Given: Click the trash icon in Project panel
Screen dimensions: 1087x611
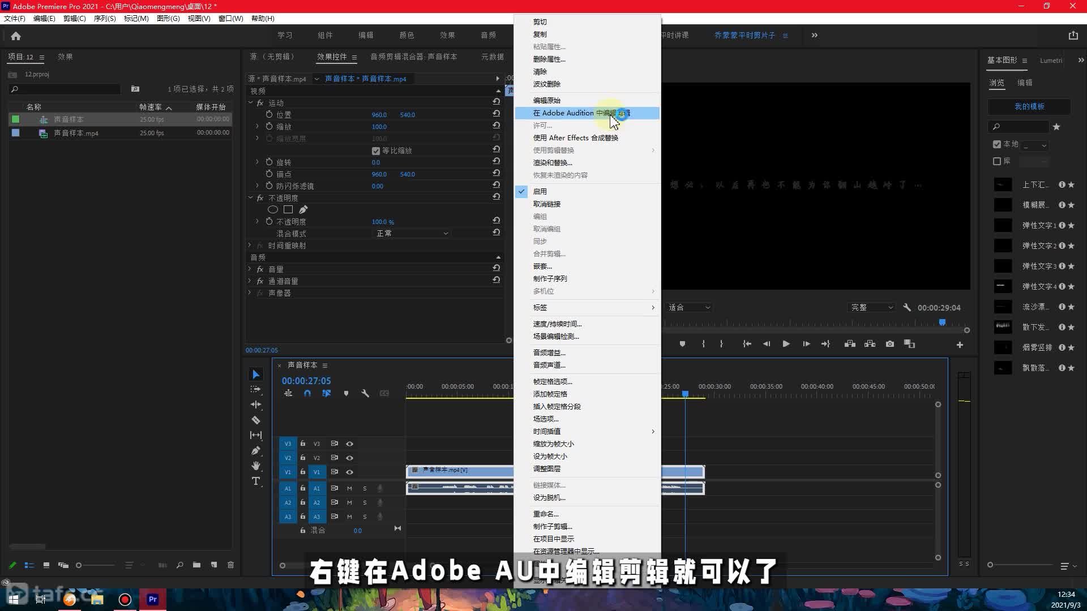Looking at the screenshot, I should coord(230,565).
